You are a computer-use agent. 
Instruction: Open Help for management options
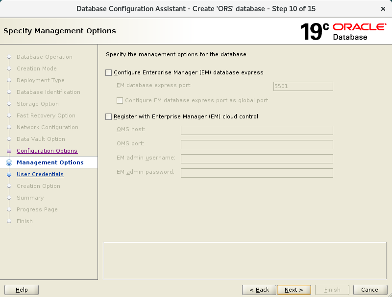click(22, 290)
